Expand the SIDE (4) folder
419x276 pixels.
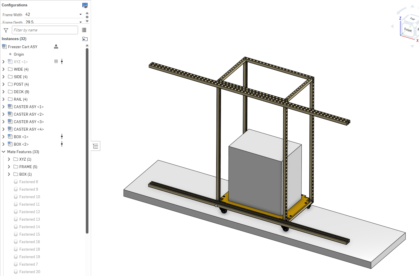point(3,77)
